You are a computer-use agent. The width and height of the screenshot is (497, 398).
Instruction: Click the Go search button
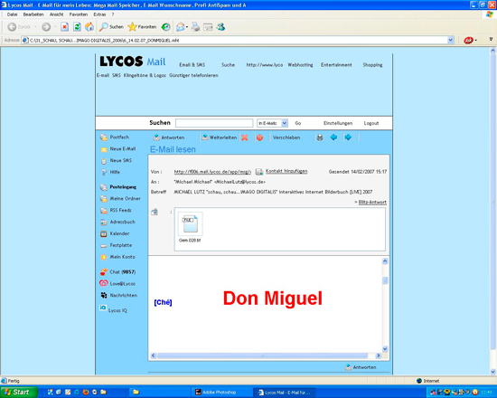point(298,123)
